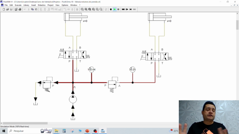Start the simulation with play button
The width and height of the screenshot is (239, 134).
[x=115, y=9]
